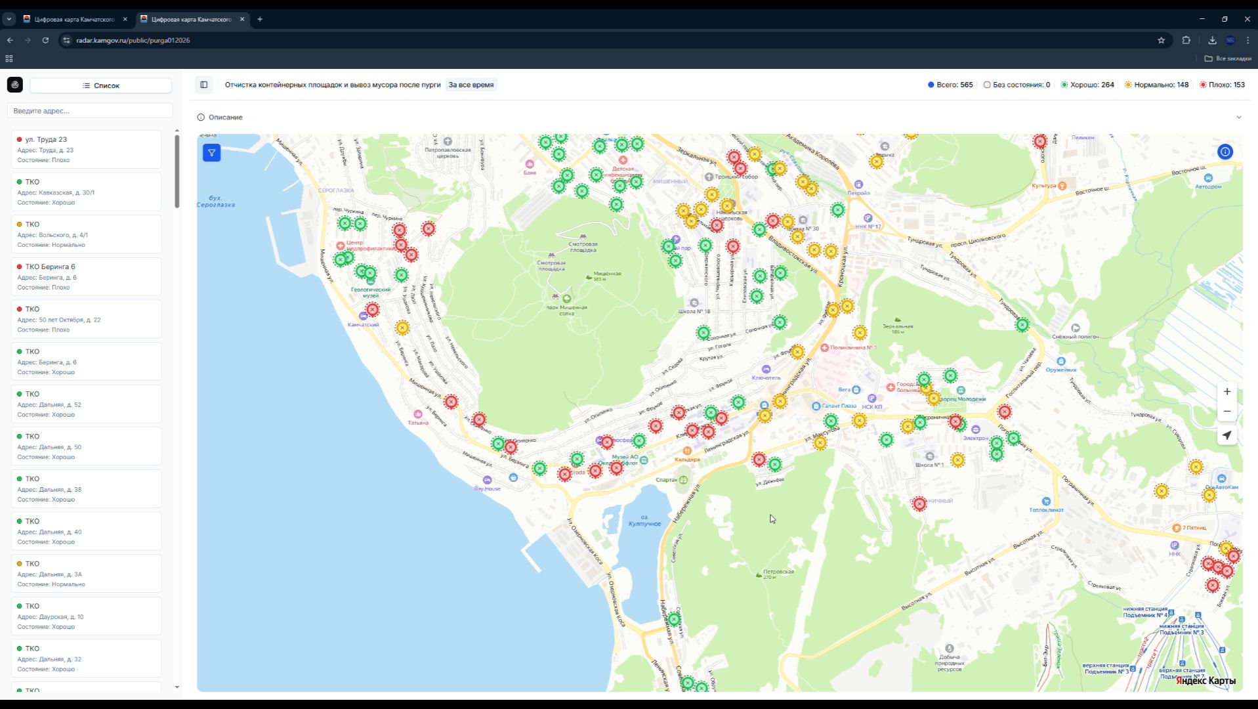Open browser extensions puzzle icon
1258x709 pixels.
pos(1186,40)
